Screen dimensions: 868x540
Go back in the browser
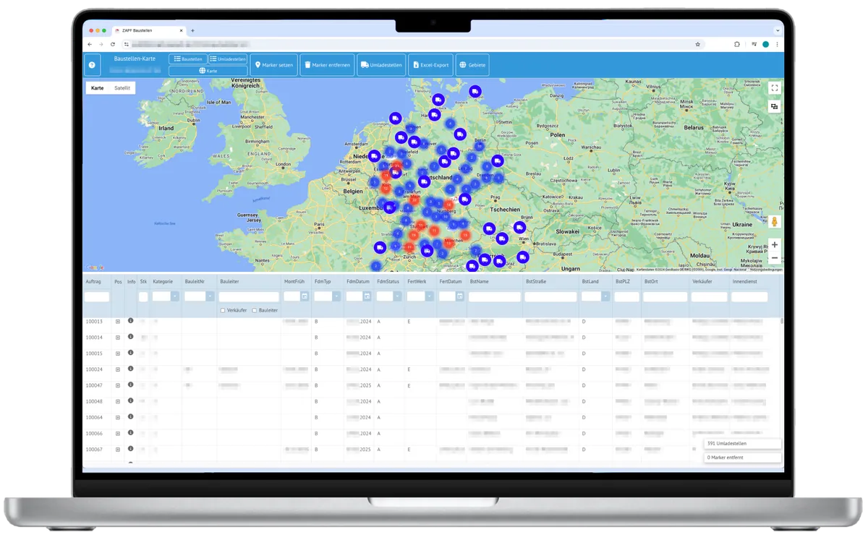click(90, 44)
